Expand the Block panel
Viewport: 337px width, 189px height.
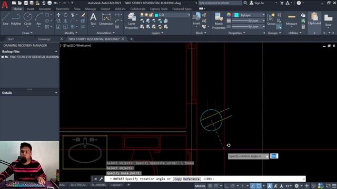[x=201, y=33]
